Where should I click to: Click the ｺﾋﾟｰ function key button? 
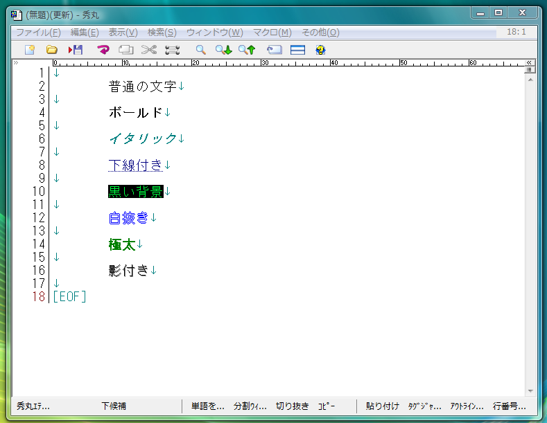[327, 406]
